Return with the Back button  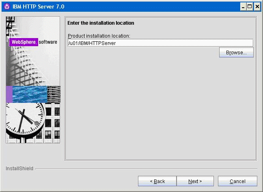pos(157,181)
